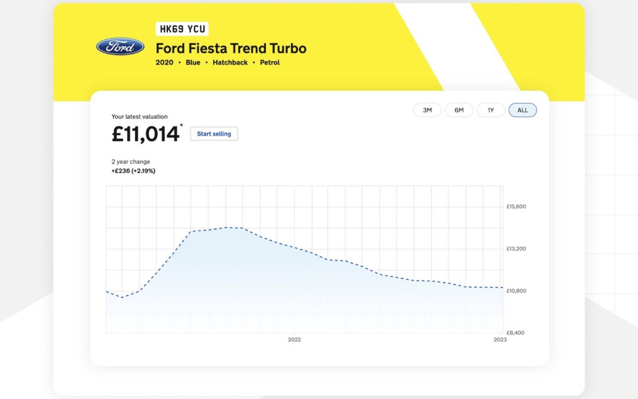638x399 pixels.
Task: Click the £10,800 axis label
Action: click(x=516, y=291)
